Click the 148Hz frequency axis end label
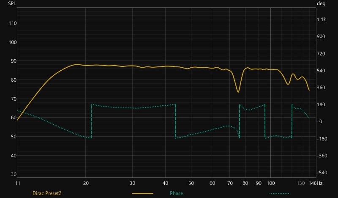The image size is (338, 198). [x=315, y=184]
